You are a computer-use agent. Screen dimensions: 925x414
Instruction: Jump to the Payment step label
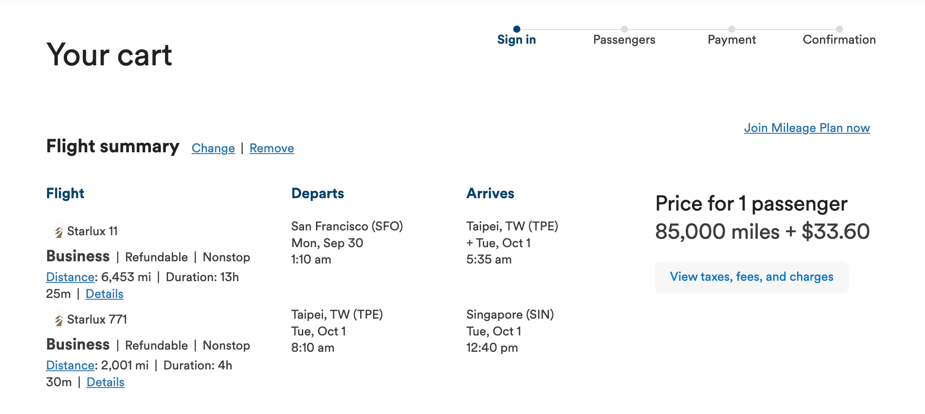pos(732,39)
